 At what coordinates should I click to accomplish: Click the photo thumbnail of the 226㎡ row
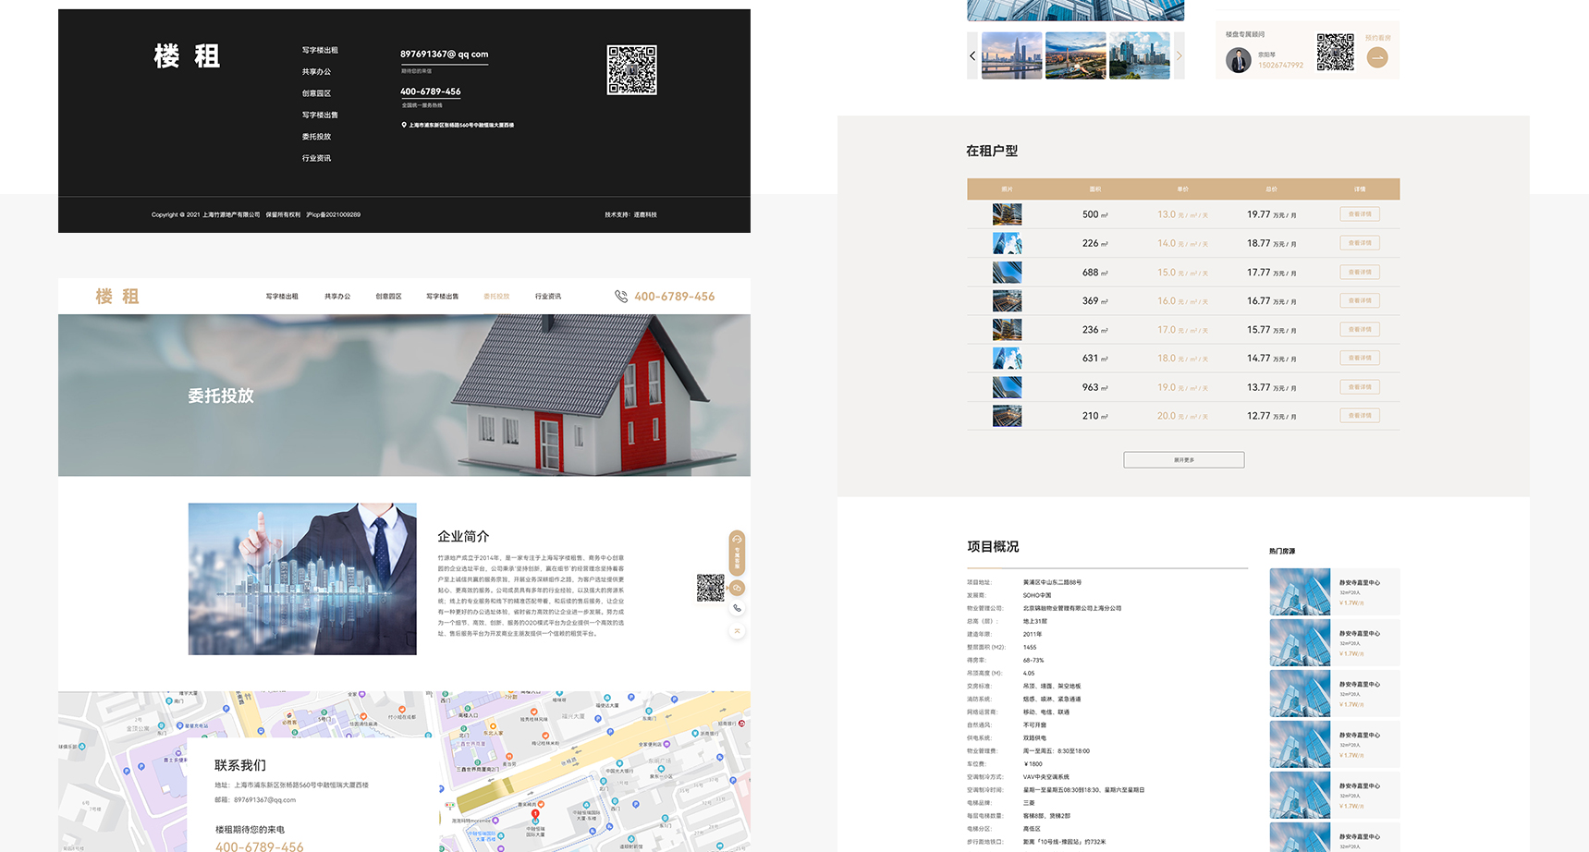click(x=1007, y=243)
